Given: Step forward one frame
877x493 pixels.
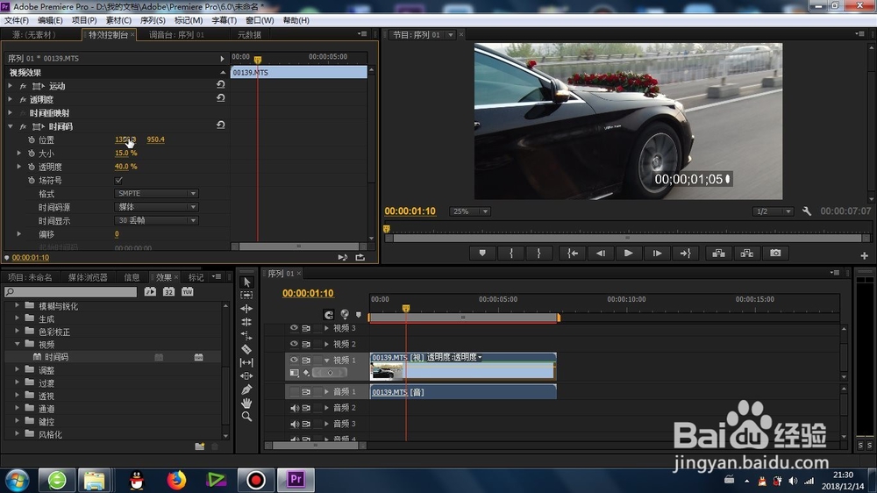Looking at the screenshot, I should click(657, 254).
